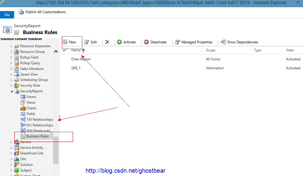This screenshot has width=303, height=176.
Task: Collapse the SecurityReport tree node
Action: (11, 91)
